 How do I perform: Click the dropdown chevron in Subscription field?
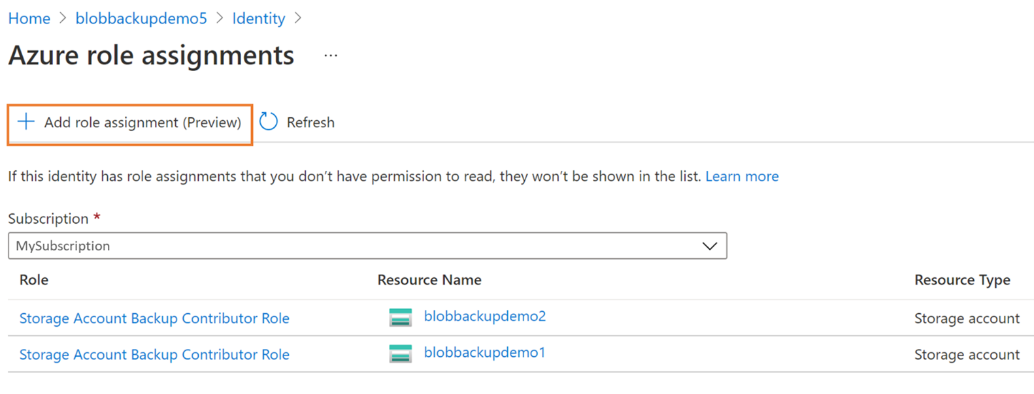pyautogui.click(x=708, y=246)
